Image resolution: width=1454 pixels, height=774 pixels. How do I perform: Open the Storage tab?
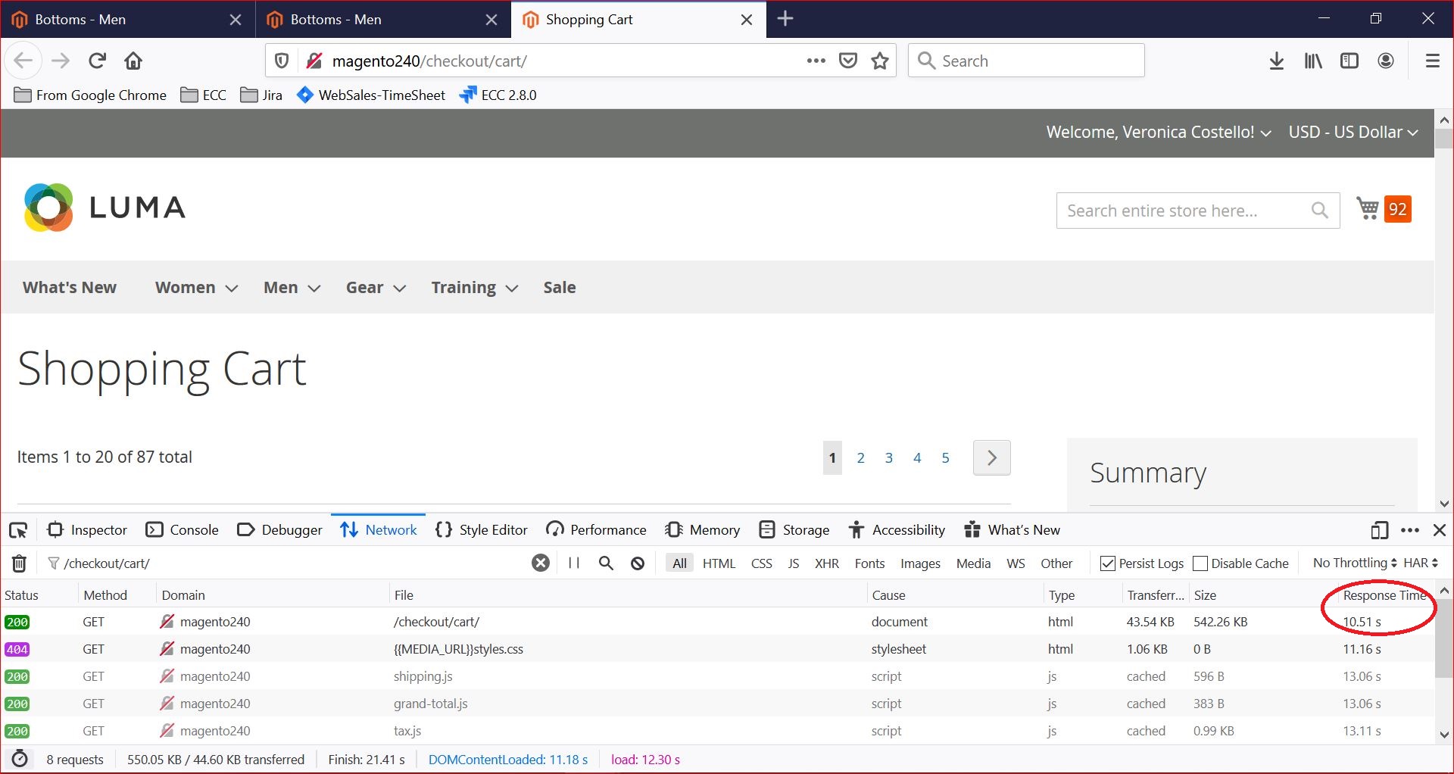(794, 530)
